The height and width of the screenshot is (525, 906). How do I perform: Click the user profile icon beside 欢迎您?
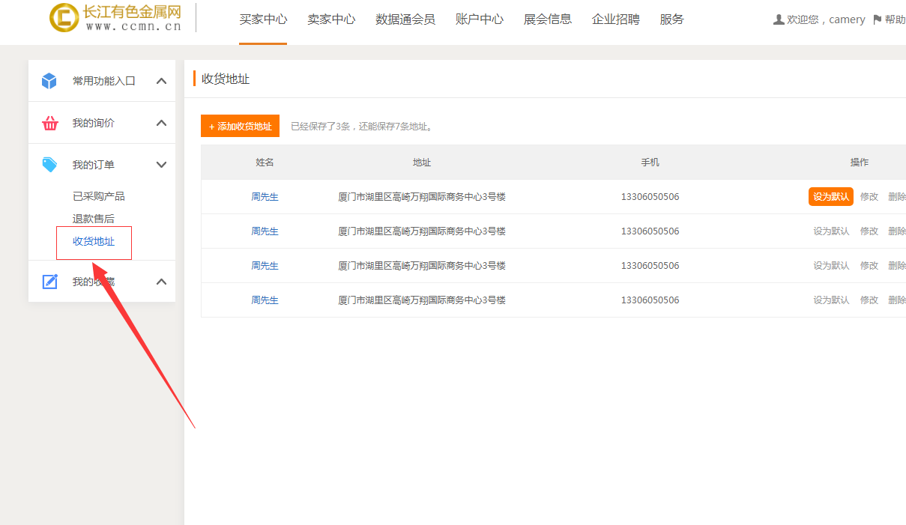[779, 19]
